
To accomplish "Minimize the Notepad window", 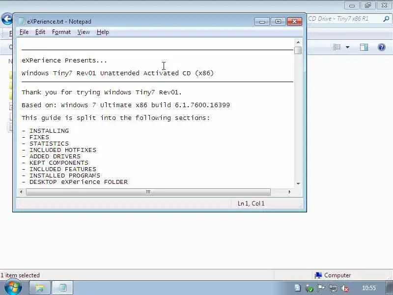I will point(262,22).
